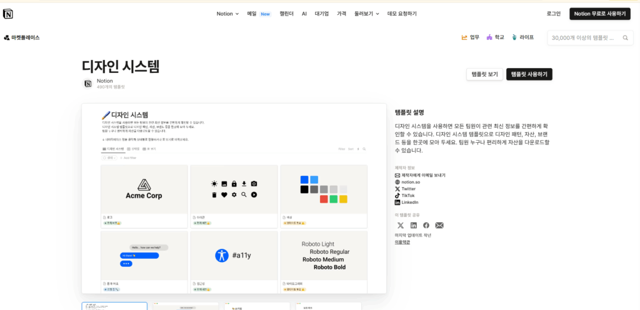Click the envelope icon beside 제작자에게 이메일 보내기

(x=397, y=175)
